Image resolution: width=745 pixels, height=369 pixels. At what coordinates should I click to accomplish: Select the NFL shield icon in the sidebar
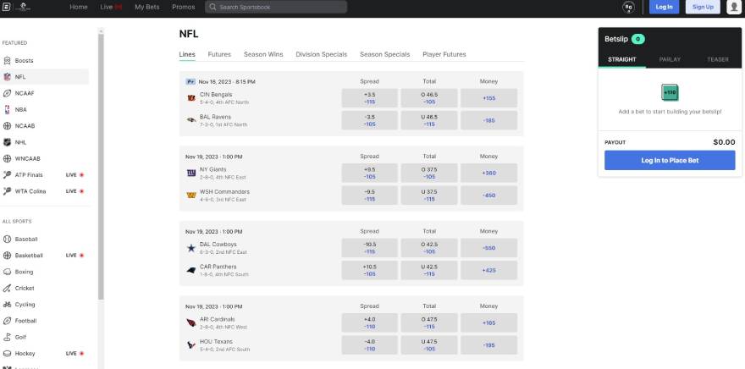[7, 77]
